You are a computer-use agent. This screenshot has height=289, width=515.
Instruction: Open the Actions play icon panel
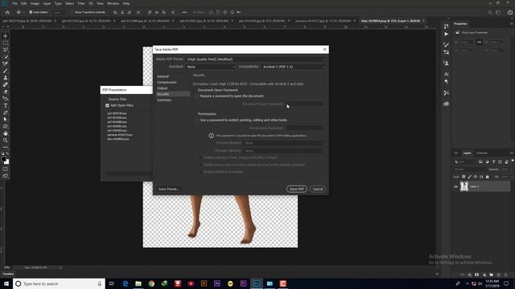point(446,34)
